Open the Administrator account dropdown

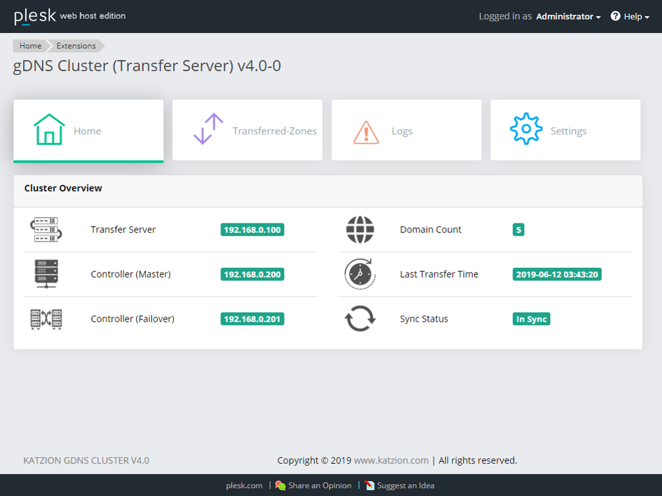pos(568,16)
